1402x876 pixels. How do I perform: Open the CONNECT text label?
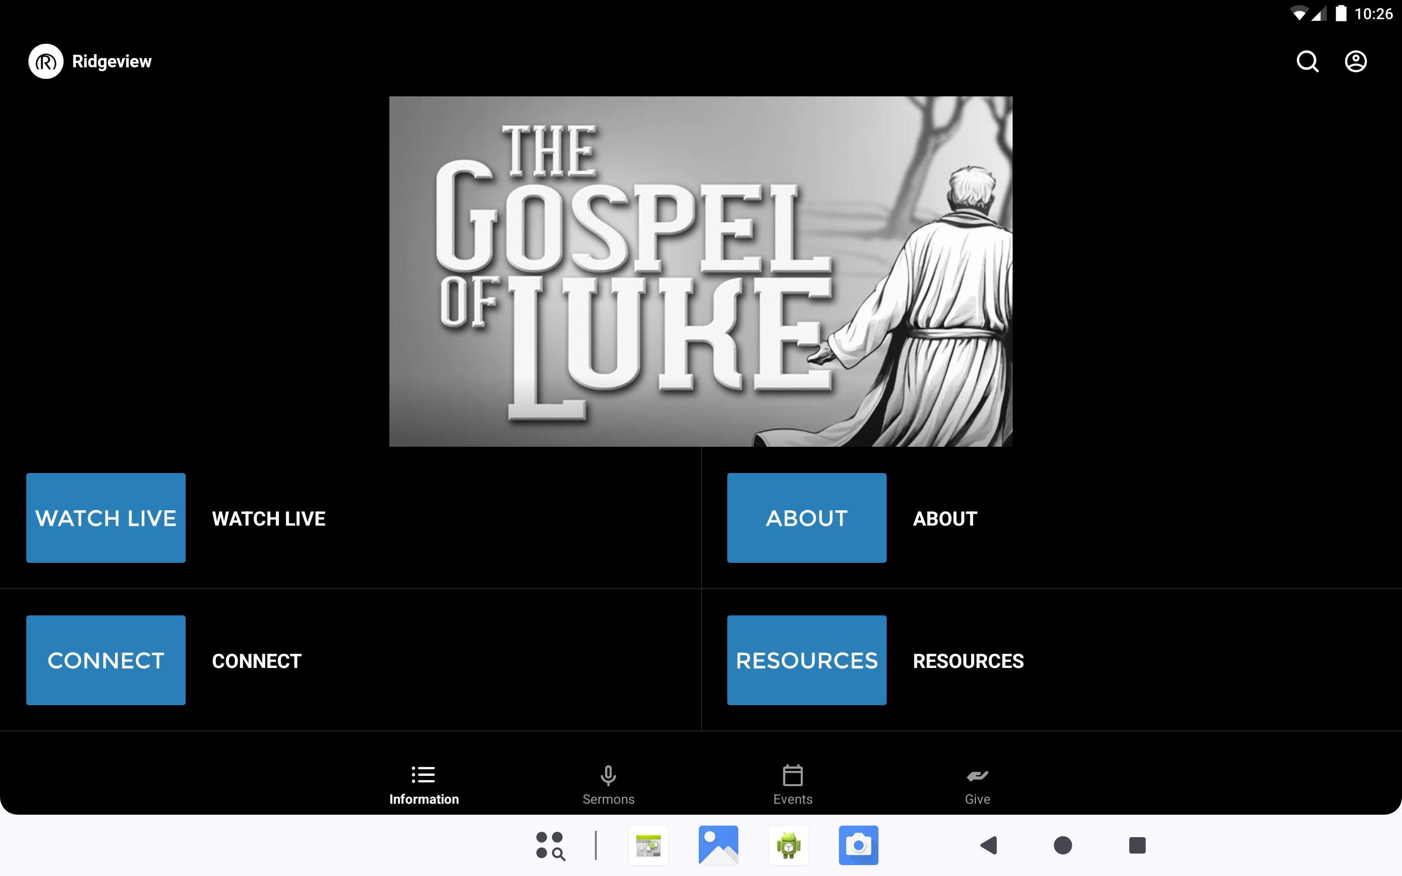point(257,661)
